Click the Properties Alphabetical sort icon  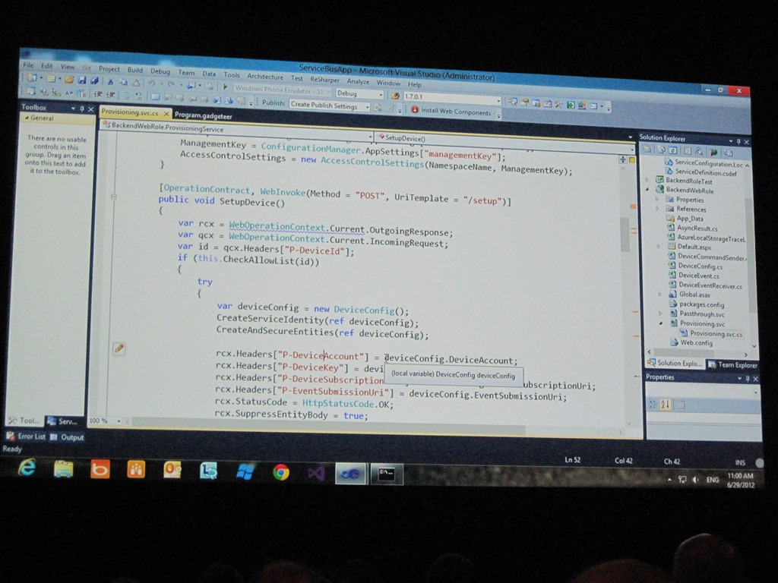[x=666, y=405]
